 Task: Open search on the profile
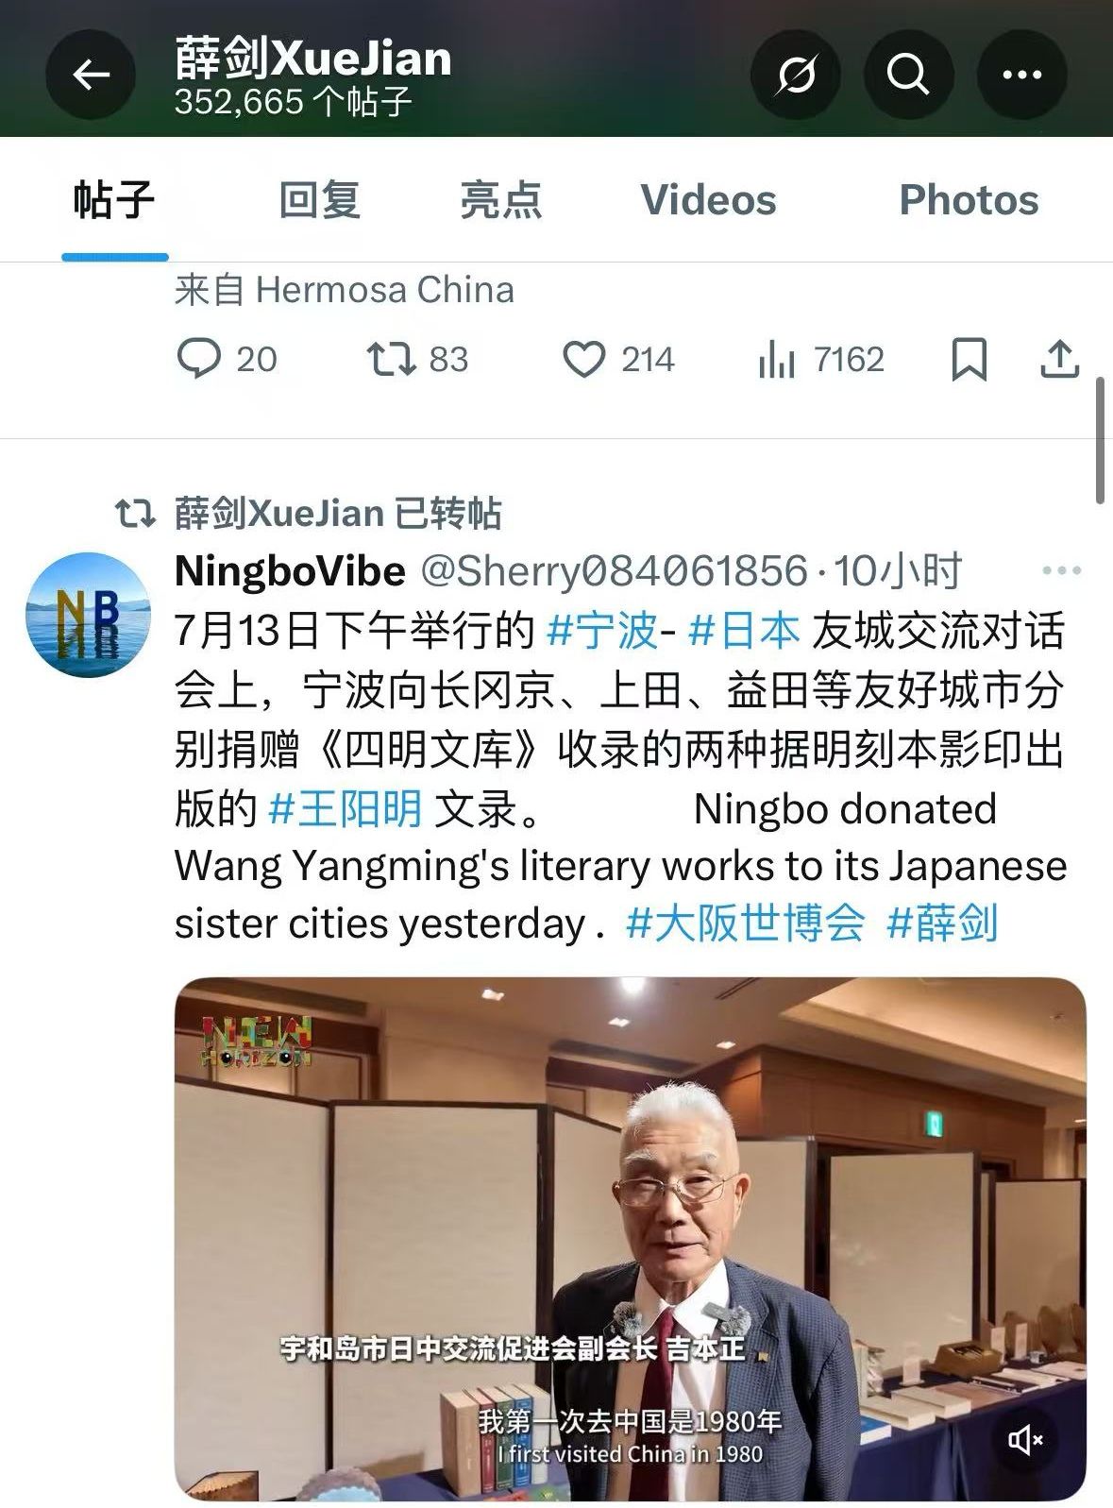point(908,75)
